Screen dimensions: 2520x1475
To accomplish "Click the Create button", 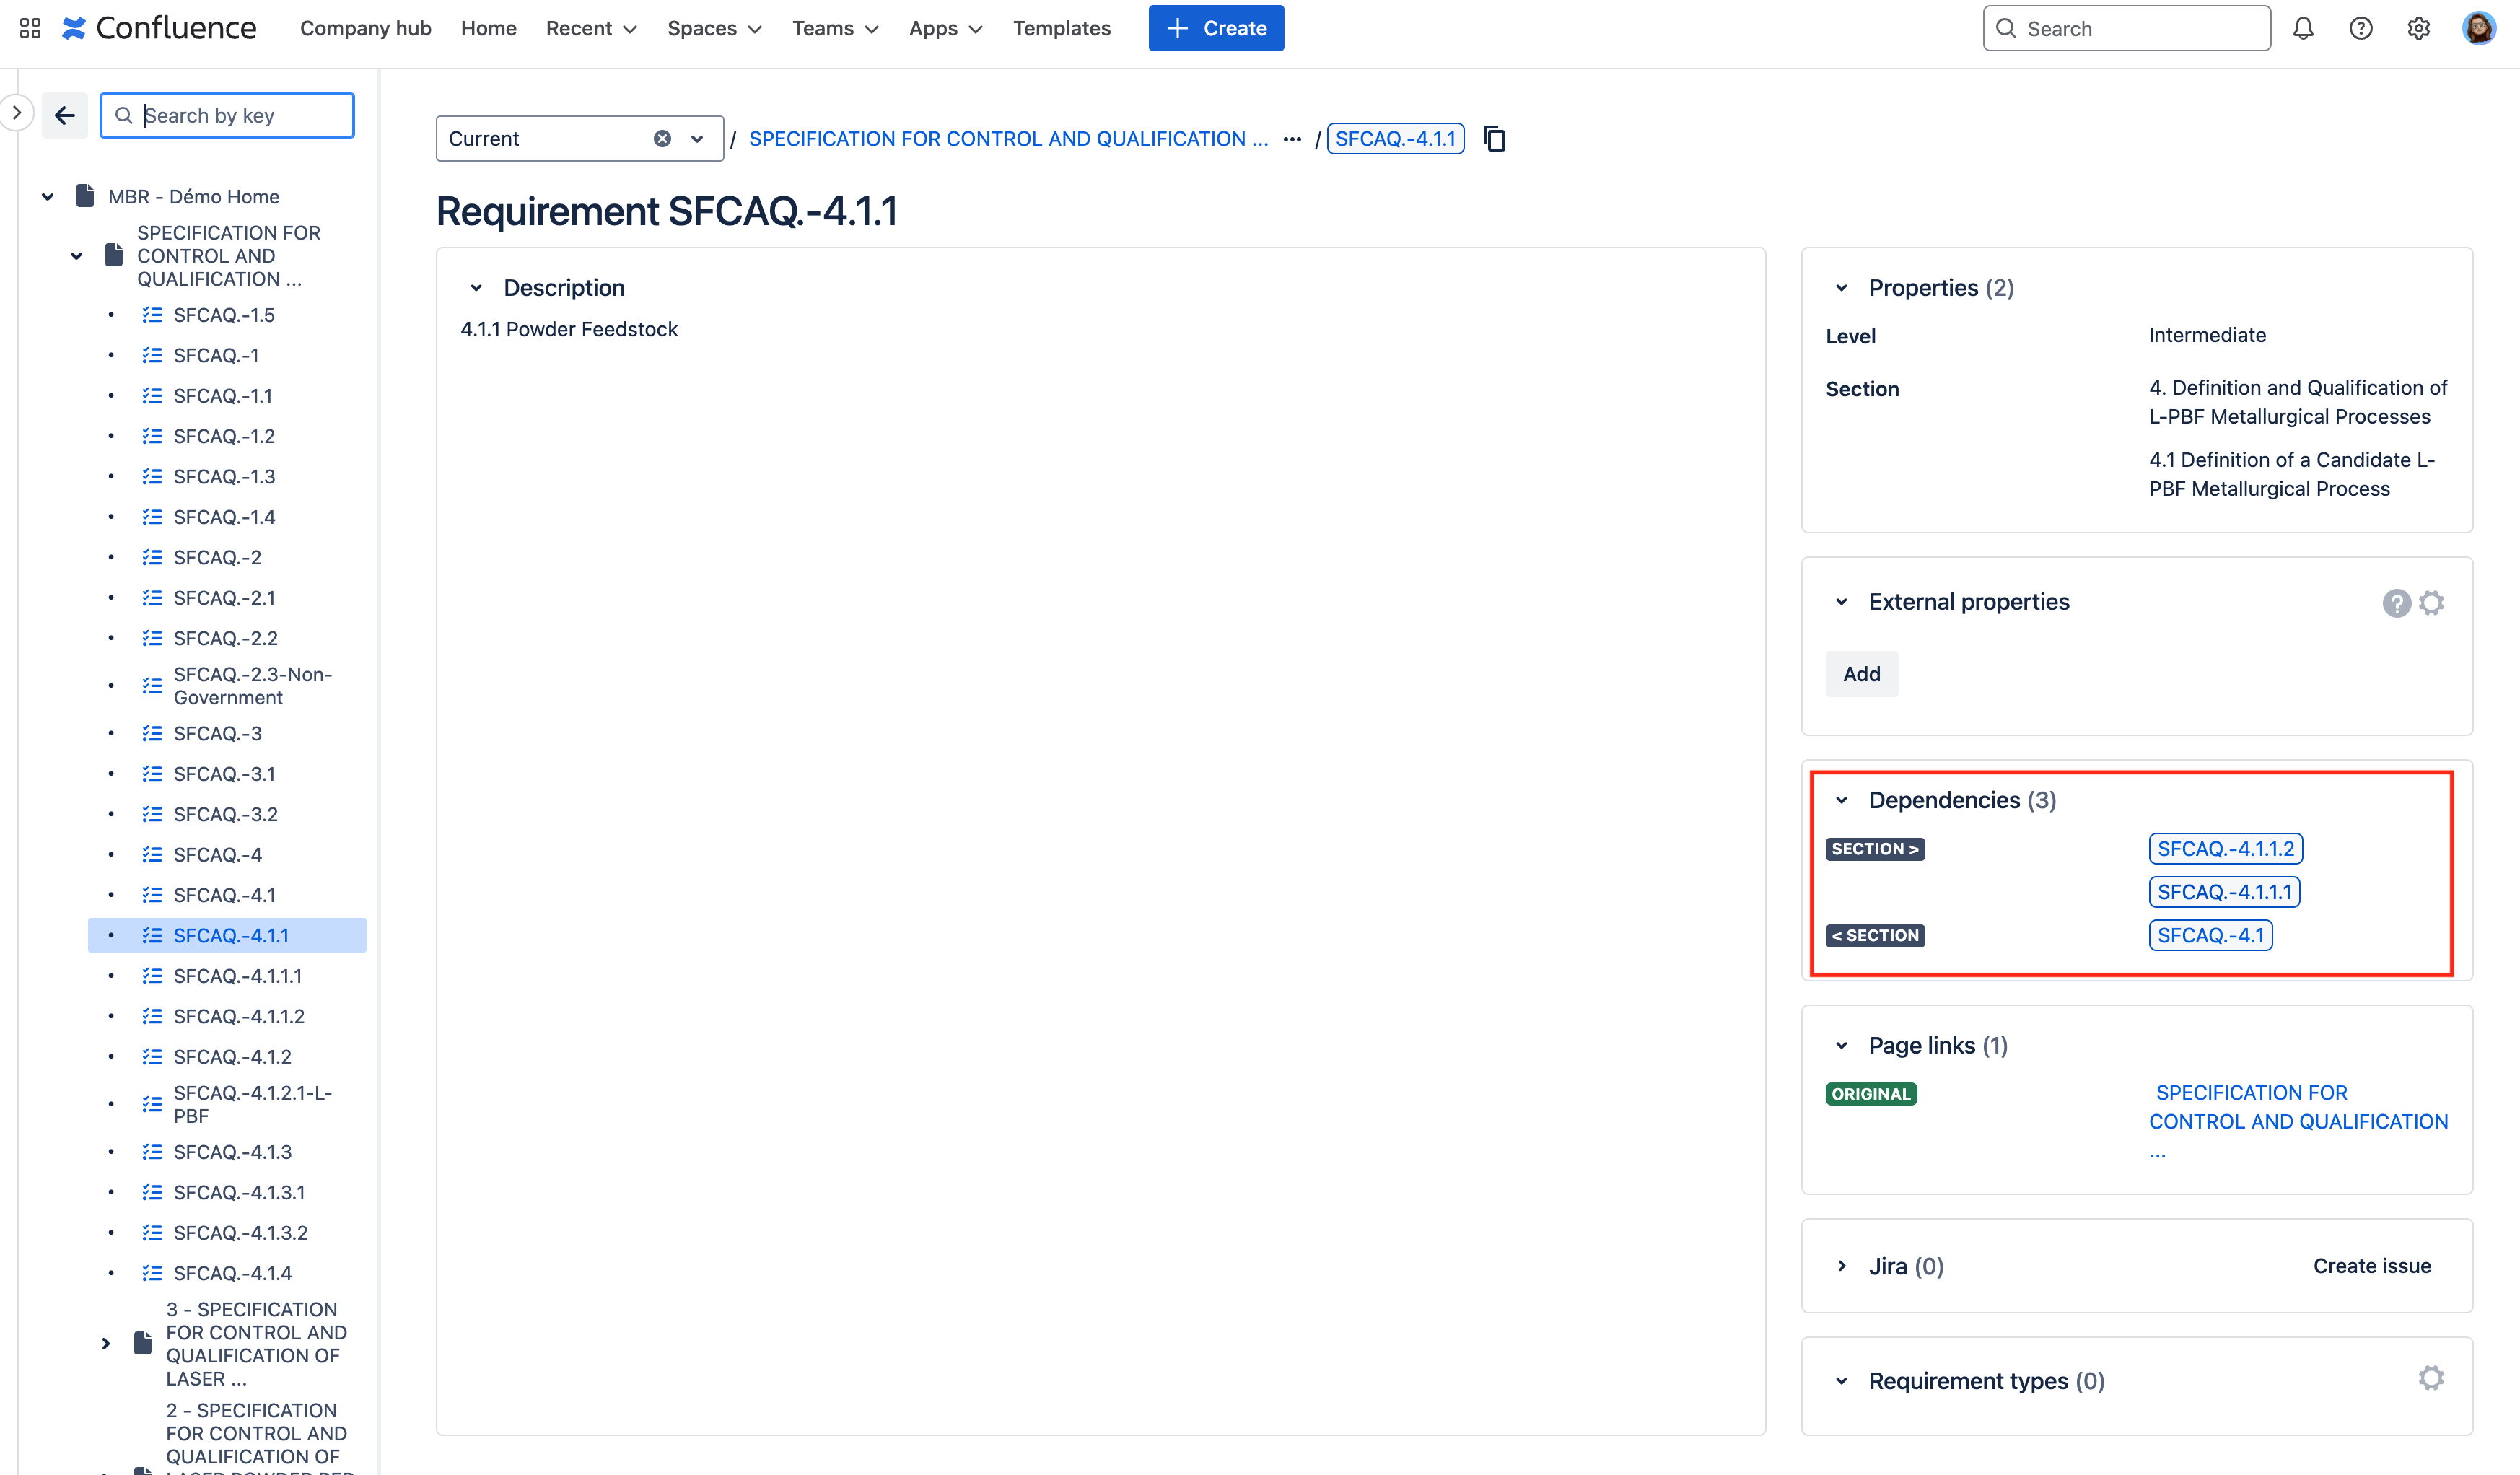I will 1216,28.
